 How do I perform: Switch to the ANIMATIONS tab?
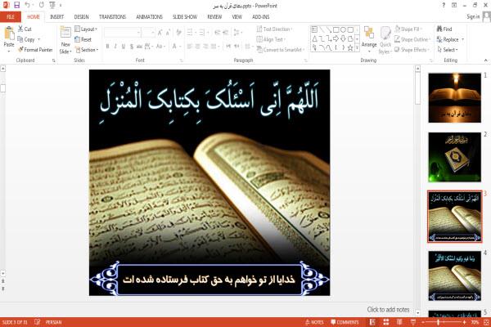tap(149, 17)
